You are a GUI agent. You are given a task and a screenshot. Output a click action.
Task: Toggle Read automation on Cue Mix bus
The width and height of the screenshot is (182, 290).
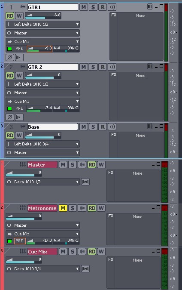pos(92,252)
